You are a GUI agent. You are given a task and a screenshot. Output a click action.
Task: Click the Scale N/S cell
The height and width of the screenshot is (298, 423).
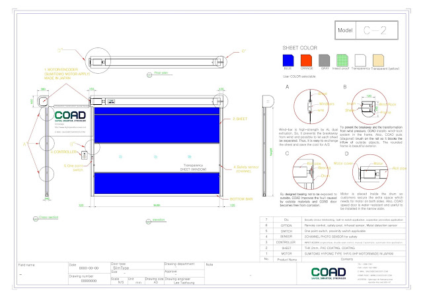click(x=119, y=281)
